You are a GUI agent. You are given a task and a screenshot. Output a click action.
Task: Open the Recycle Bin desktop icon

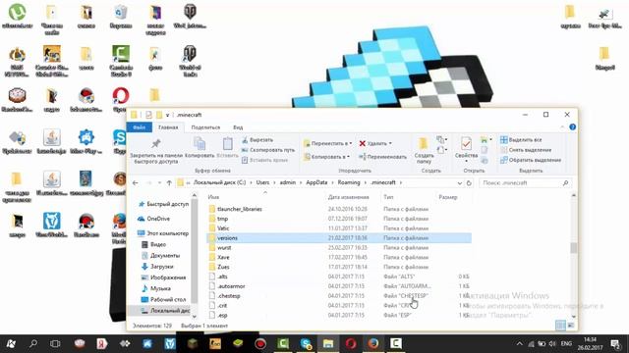pyautogui.click(x=121, y=16)
